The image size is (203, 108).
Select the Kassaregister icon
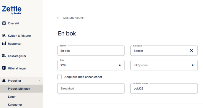point(4,56)
